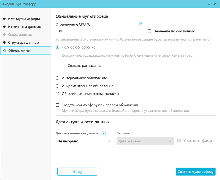Focus the CPU limit input field
220x180 pixels.
pos(99,31)
